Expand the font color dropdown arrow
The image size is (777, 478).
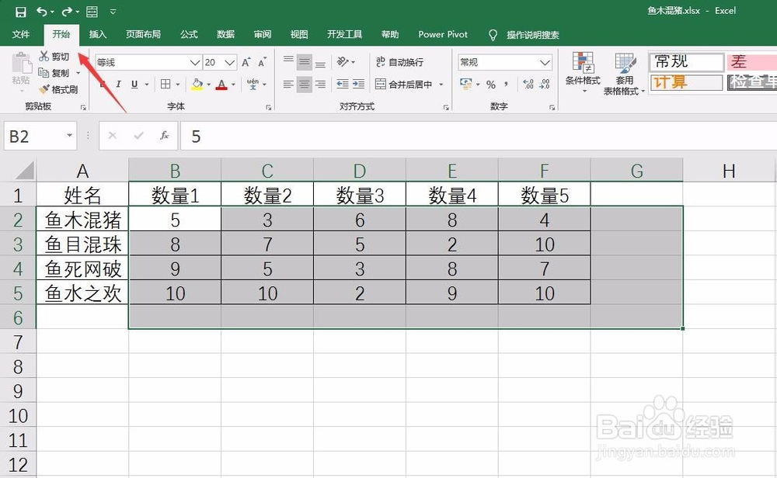pos(232,84)
